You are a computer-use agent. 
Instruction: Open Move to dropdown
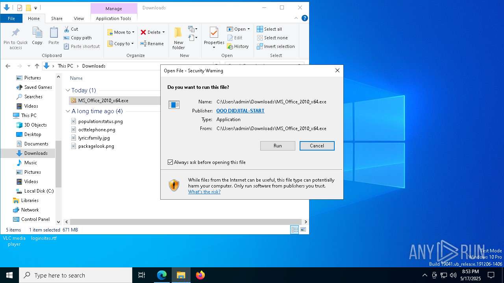tap(121, 32)
